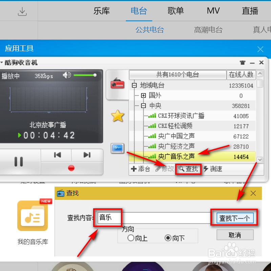Switch to the 乐库 tab
This screenshot has width=271, height=271.
click(x=102, y=11)
